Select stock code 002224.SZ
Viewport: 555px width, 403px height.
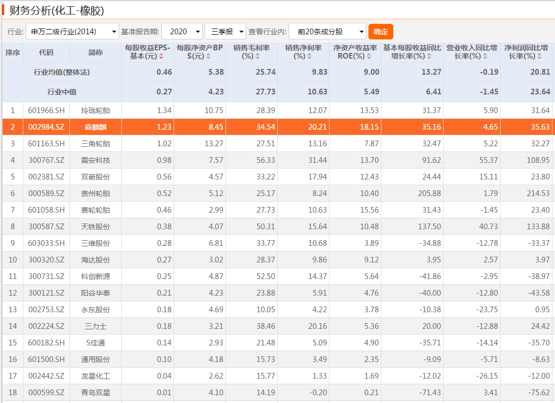46,326
